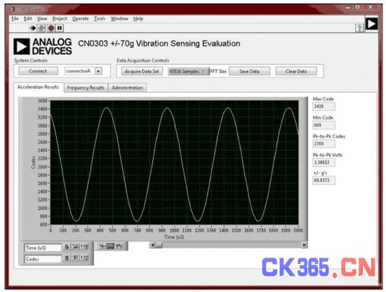The height and width of the screenshot is (292, 386).
Task: Click the Analog Devices logo
Action: (x=43, y=46)
